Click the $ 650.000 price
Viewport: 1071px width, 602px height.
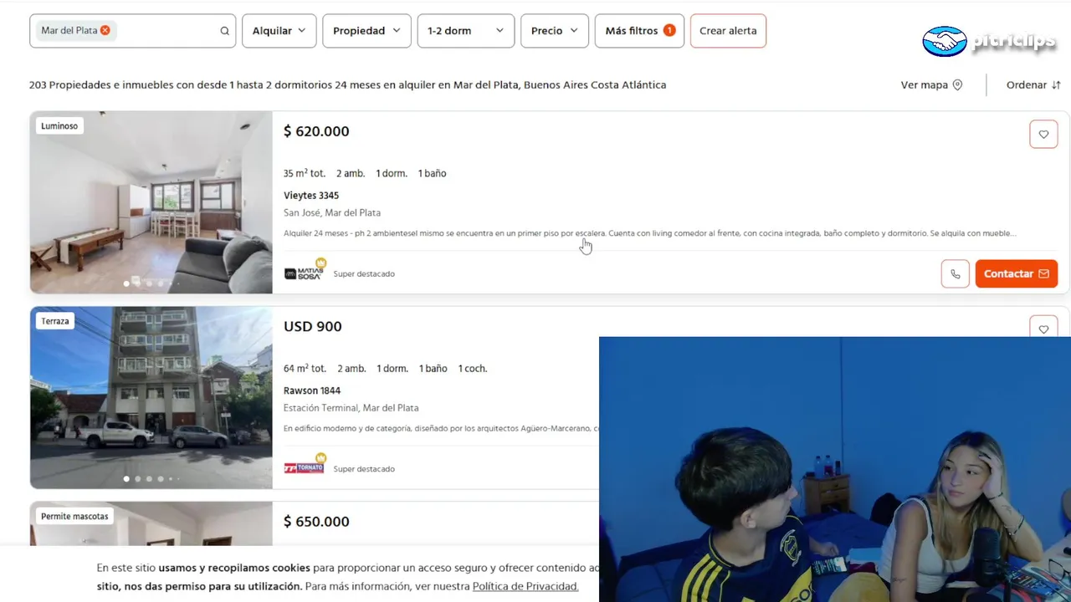pos(316,521)
